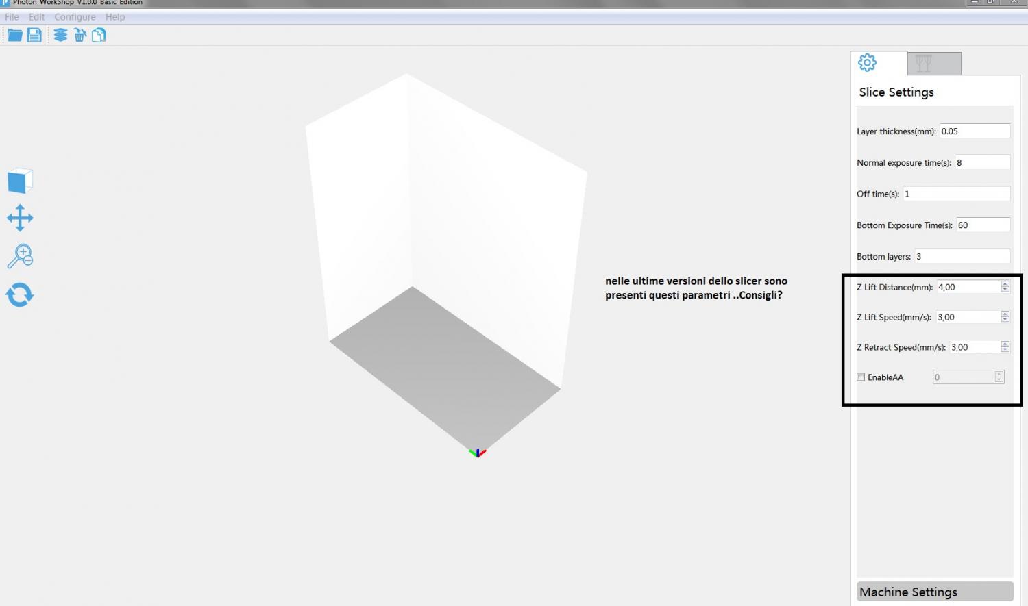Decrease Z Retract Speed with down arrow
The width and height of the screenshot is (1028, 606).
[x=1005, y=351]
